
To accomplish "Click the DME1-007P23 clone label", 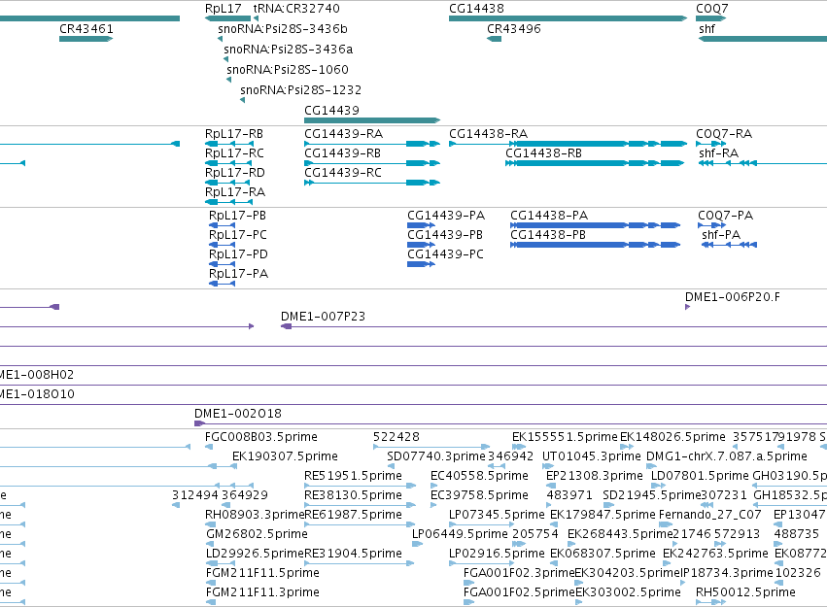I will click(323, 317).
